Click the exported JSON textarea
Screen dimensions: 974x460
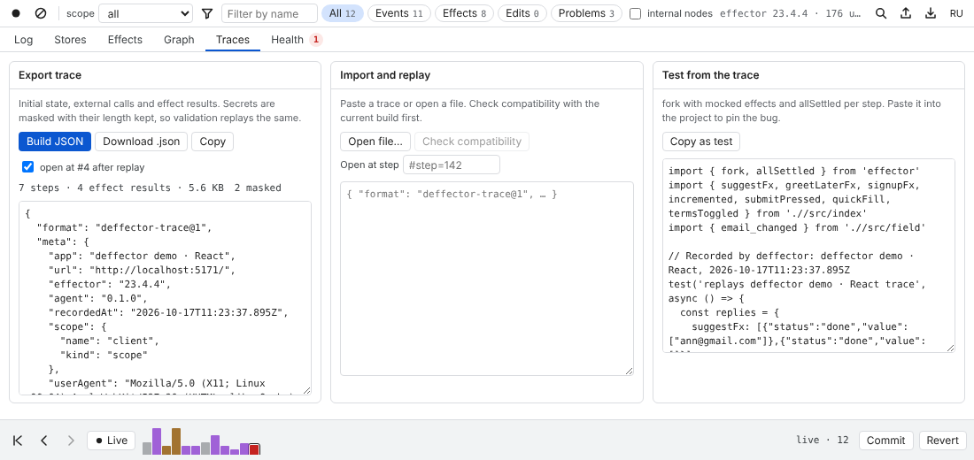coord(166,297)
